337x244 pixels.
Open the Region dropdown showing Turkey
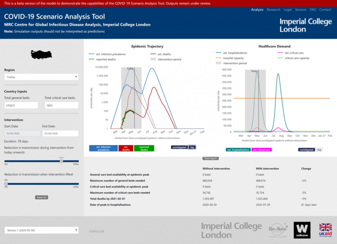[41, 76]
